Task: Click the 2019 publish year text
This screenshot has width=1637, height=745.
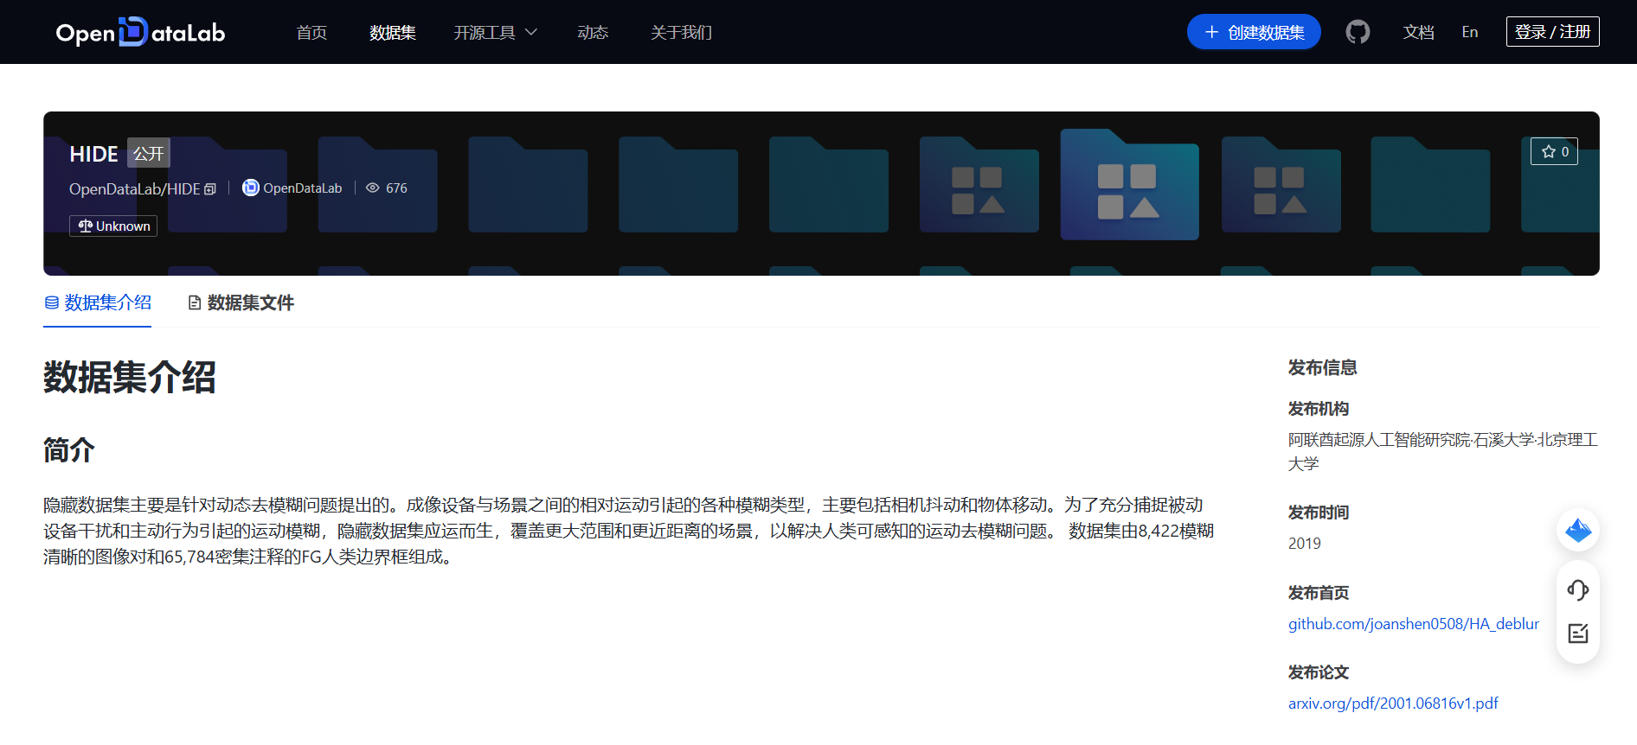Action: [x=1305, y=544]
